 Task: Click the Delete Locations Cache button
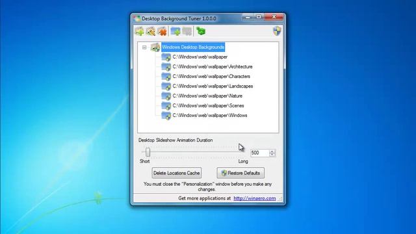177,173
